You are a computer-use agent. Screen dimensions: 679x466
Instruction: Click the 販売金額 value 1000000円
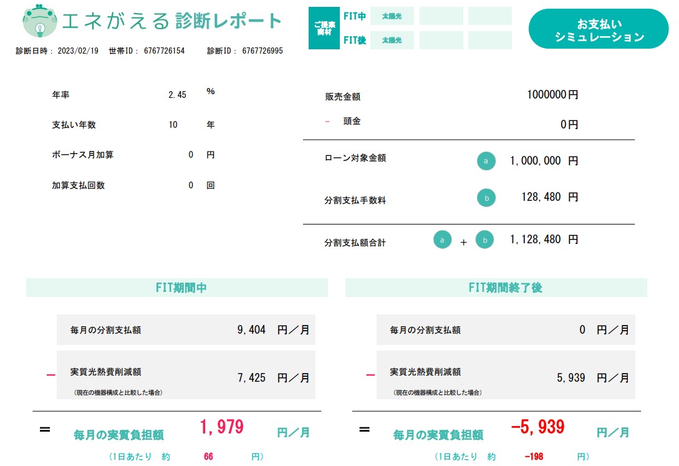tap(552, 94)
